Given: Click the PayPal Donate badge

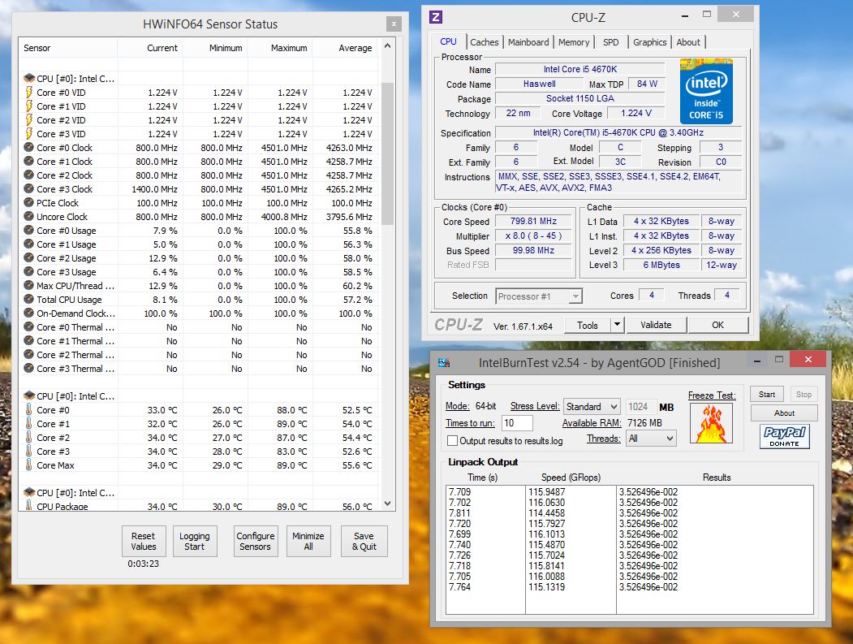Looking at the screenshot, I should click(785, 436).
